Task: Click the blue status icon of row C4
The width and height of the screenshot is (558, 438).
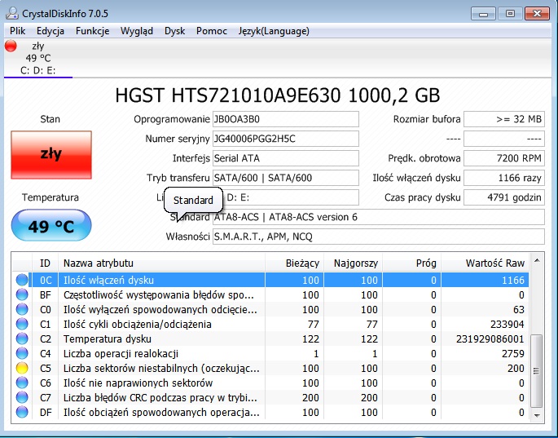Action: click(22, 353)
